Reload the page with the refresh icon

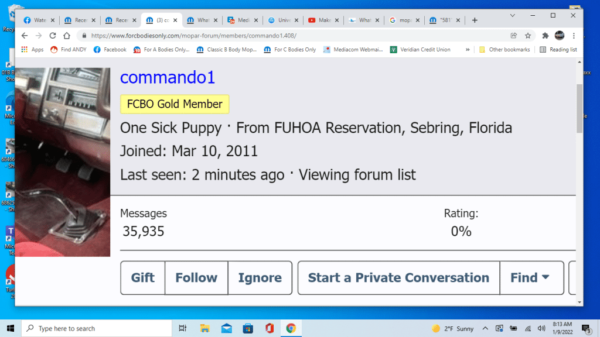click(x=53, y=36)
